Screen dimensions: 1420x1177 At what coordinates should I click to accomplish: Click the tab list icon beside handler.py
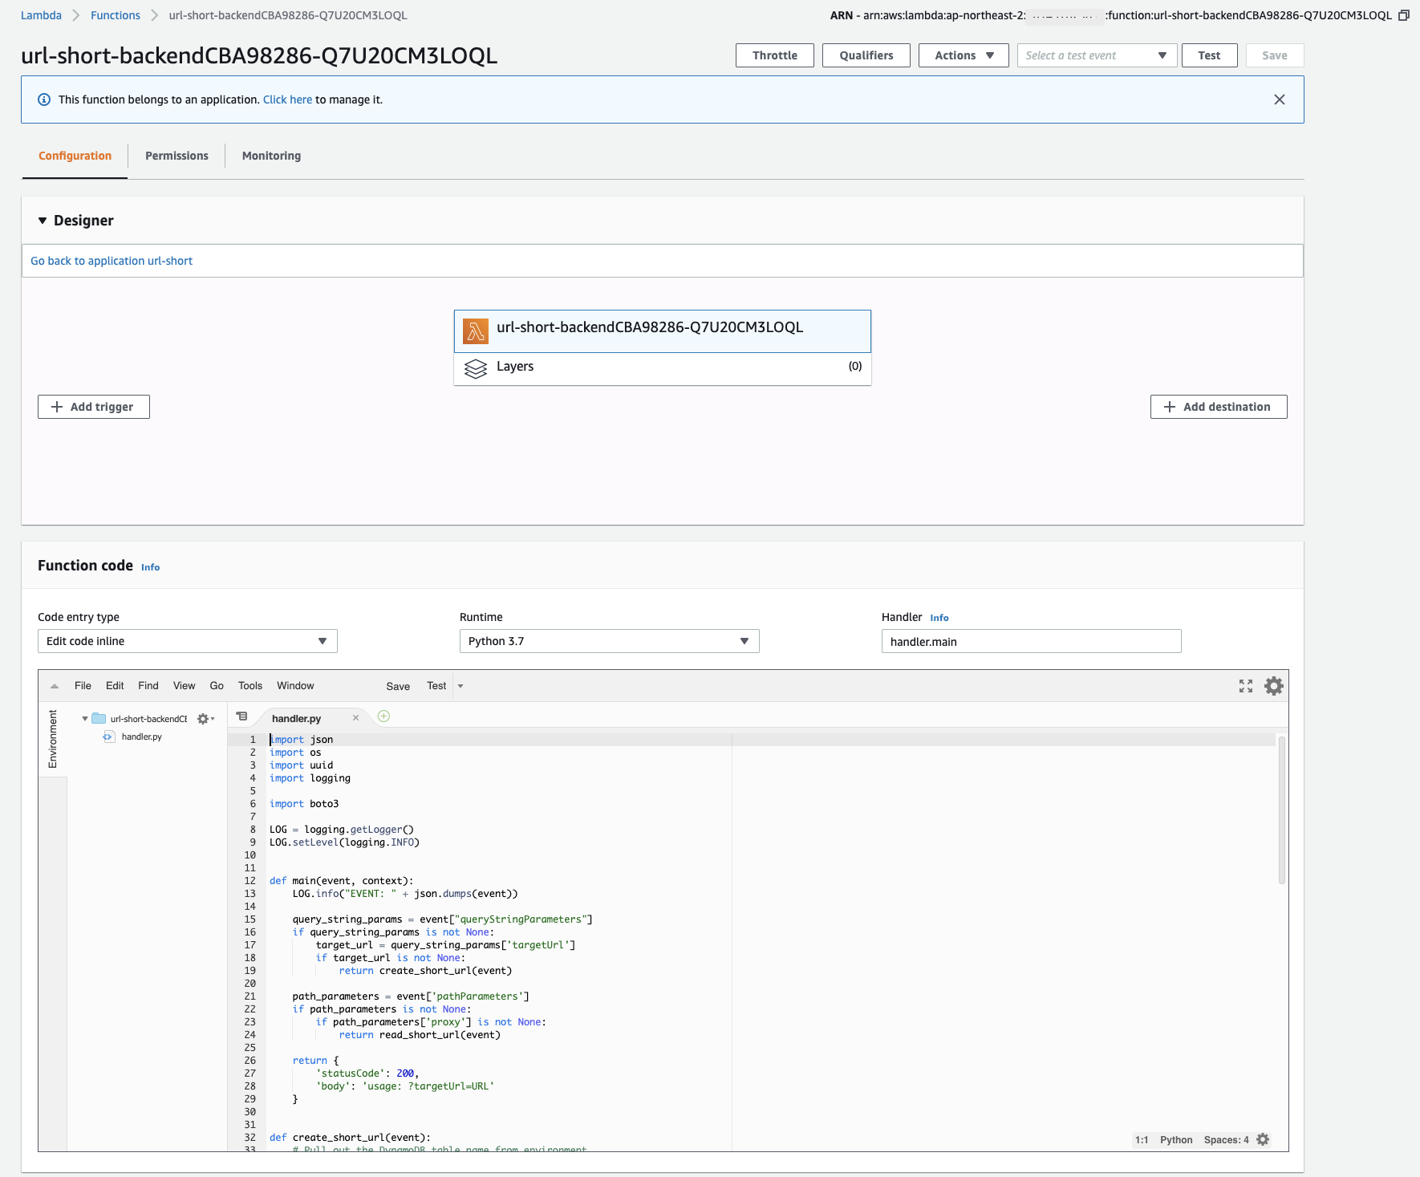[241, 716]
